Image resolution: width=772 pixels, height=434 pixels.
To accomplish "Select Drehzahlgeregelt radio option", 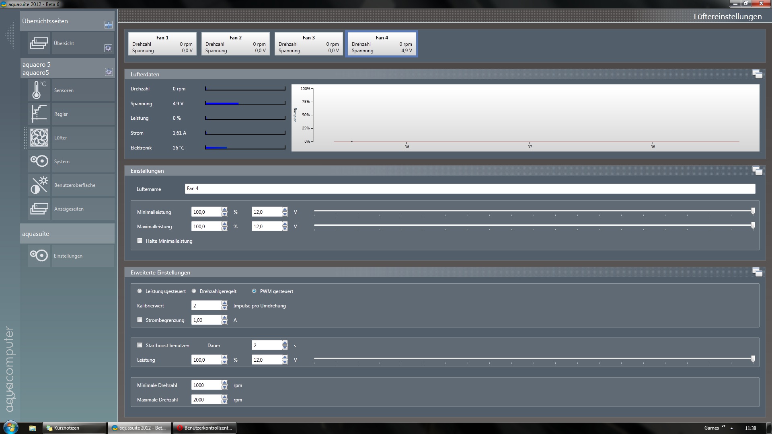I will [194, 291].
